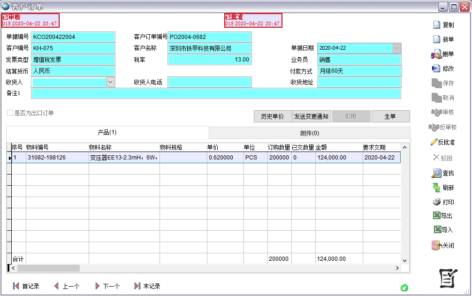Open the 单据日期 date dropdown
This screenshot has height=296, width=472.
(396, 48)
